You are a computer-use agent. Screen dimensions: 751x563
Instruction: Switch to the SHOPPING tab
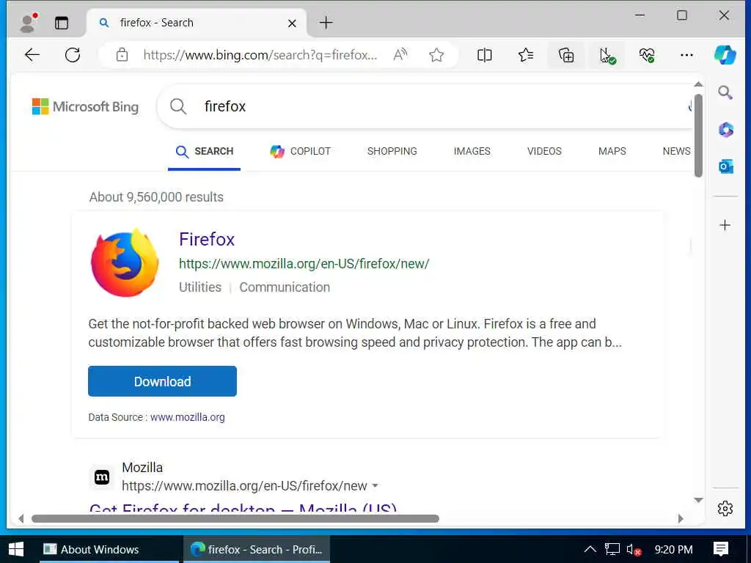(x=392, y=151)
